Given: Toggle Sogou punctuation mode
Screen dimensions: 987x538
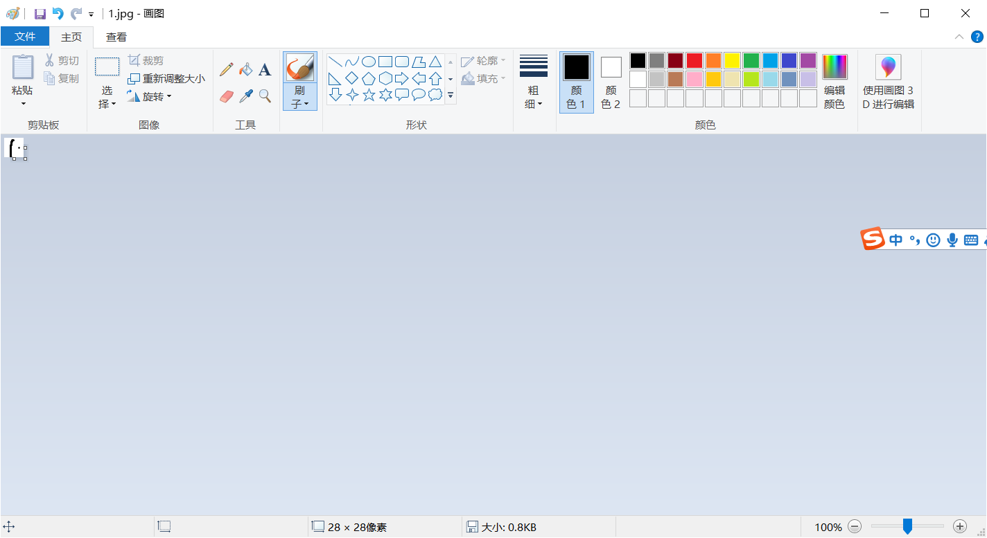Looking at the screenshot, I should pyautogui.click(x=915, y=240).
